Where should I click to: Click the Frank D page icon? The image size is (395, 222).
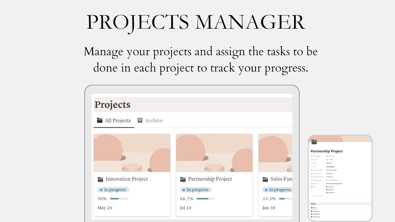pyautogui.click(x=327, y=173)
